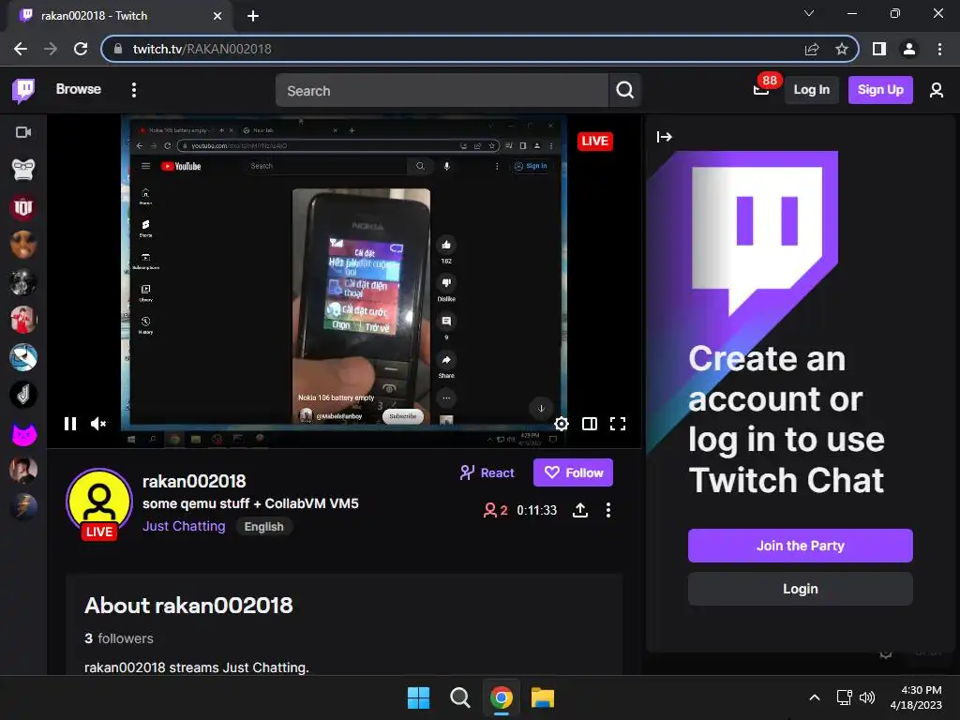Close the rakan002018 Twitch tab
The width and height of the screenshot is (960, 720).
217,16
